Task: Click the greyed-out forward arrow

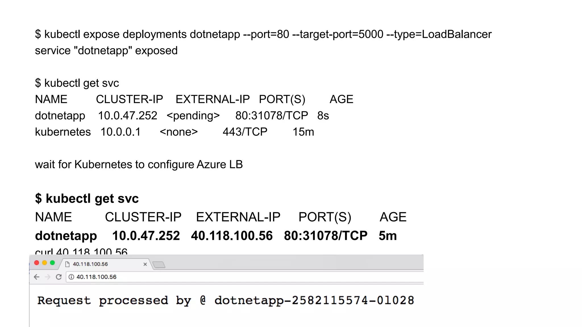Action: click(47, 277)
